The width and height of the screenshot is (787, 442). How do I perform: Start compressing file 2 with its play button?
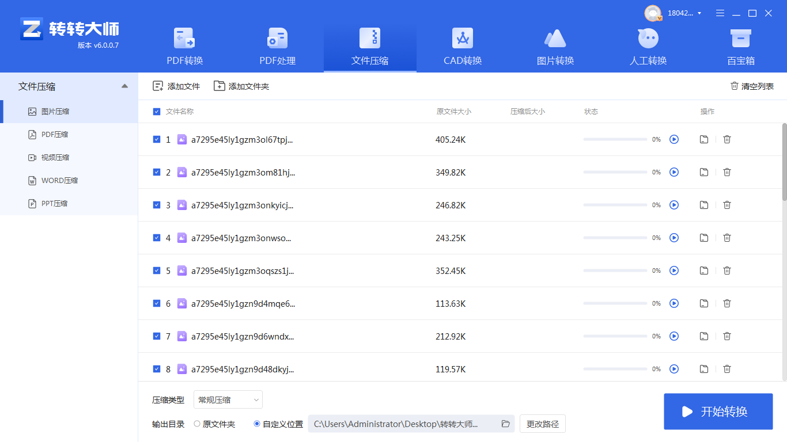[674, 172]
